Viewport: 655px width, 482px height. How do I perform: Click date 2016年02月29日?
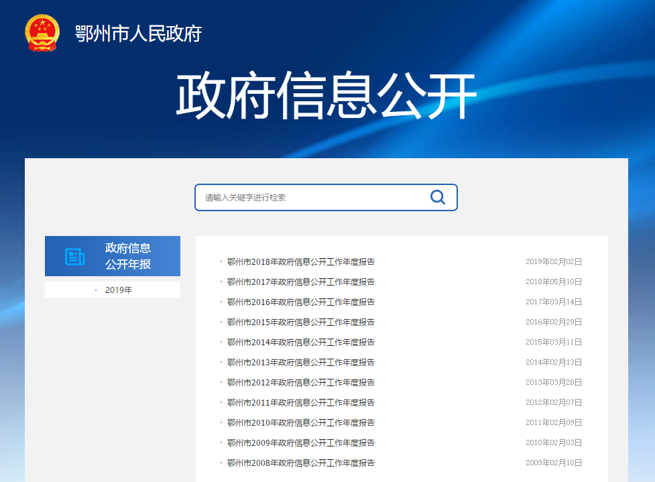click(x=554, y=322)
